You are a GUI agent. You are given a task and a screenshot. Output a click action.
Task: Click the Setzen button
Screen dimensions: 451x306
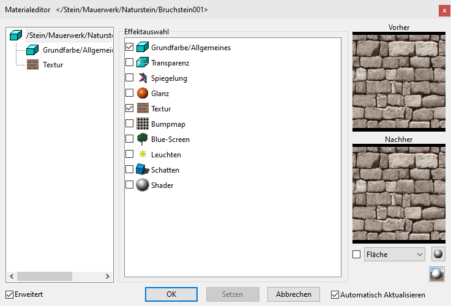click(233, 294)
